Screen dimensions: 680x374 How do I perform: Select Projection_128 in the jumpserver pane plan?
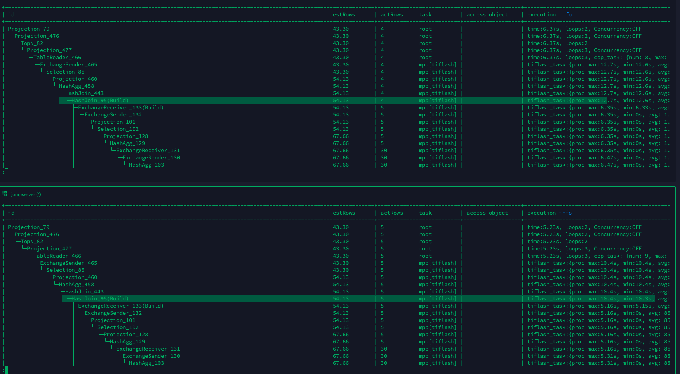[x=126, y=335]
